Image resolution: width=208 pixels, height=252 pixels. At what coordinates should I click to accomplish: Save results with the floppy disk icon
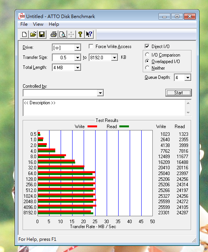(x=42, y=34)
